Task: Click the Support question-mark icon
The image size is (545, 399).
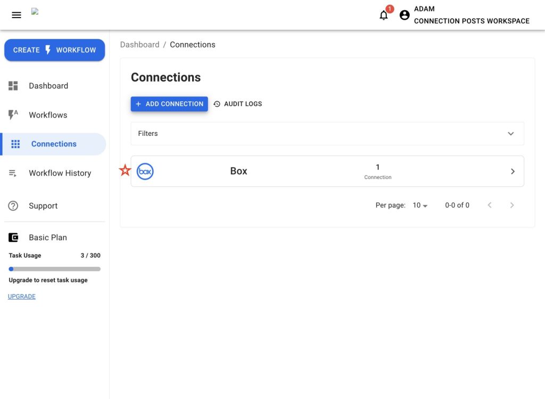Action: [x=13, y=206]
